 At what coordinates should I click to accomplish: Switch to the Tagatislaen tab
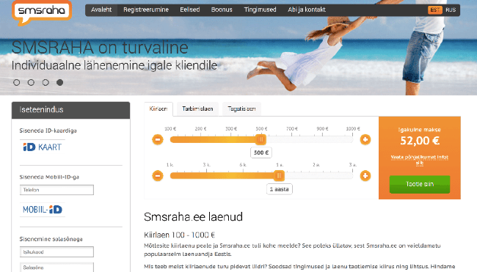coord(241,109)
